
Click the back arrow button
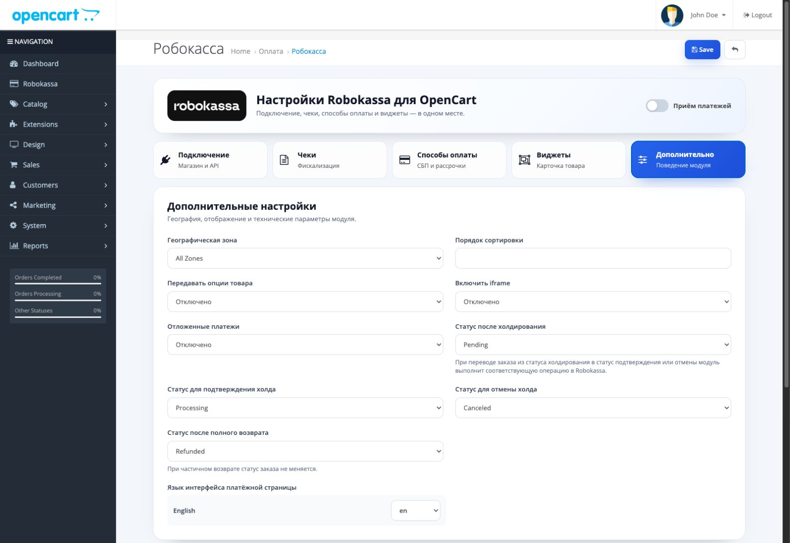(x=735, y=50)
